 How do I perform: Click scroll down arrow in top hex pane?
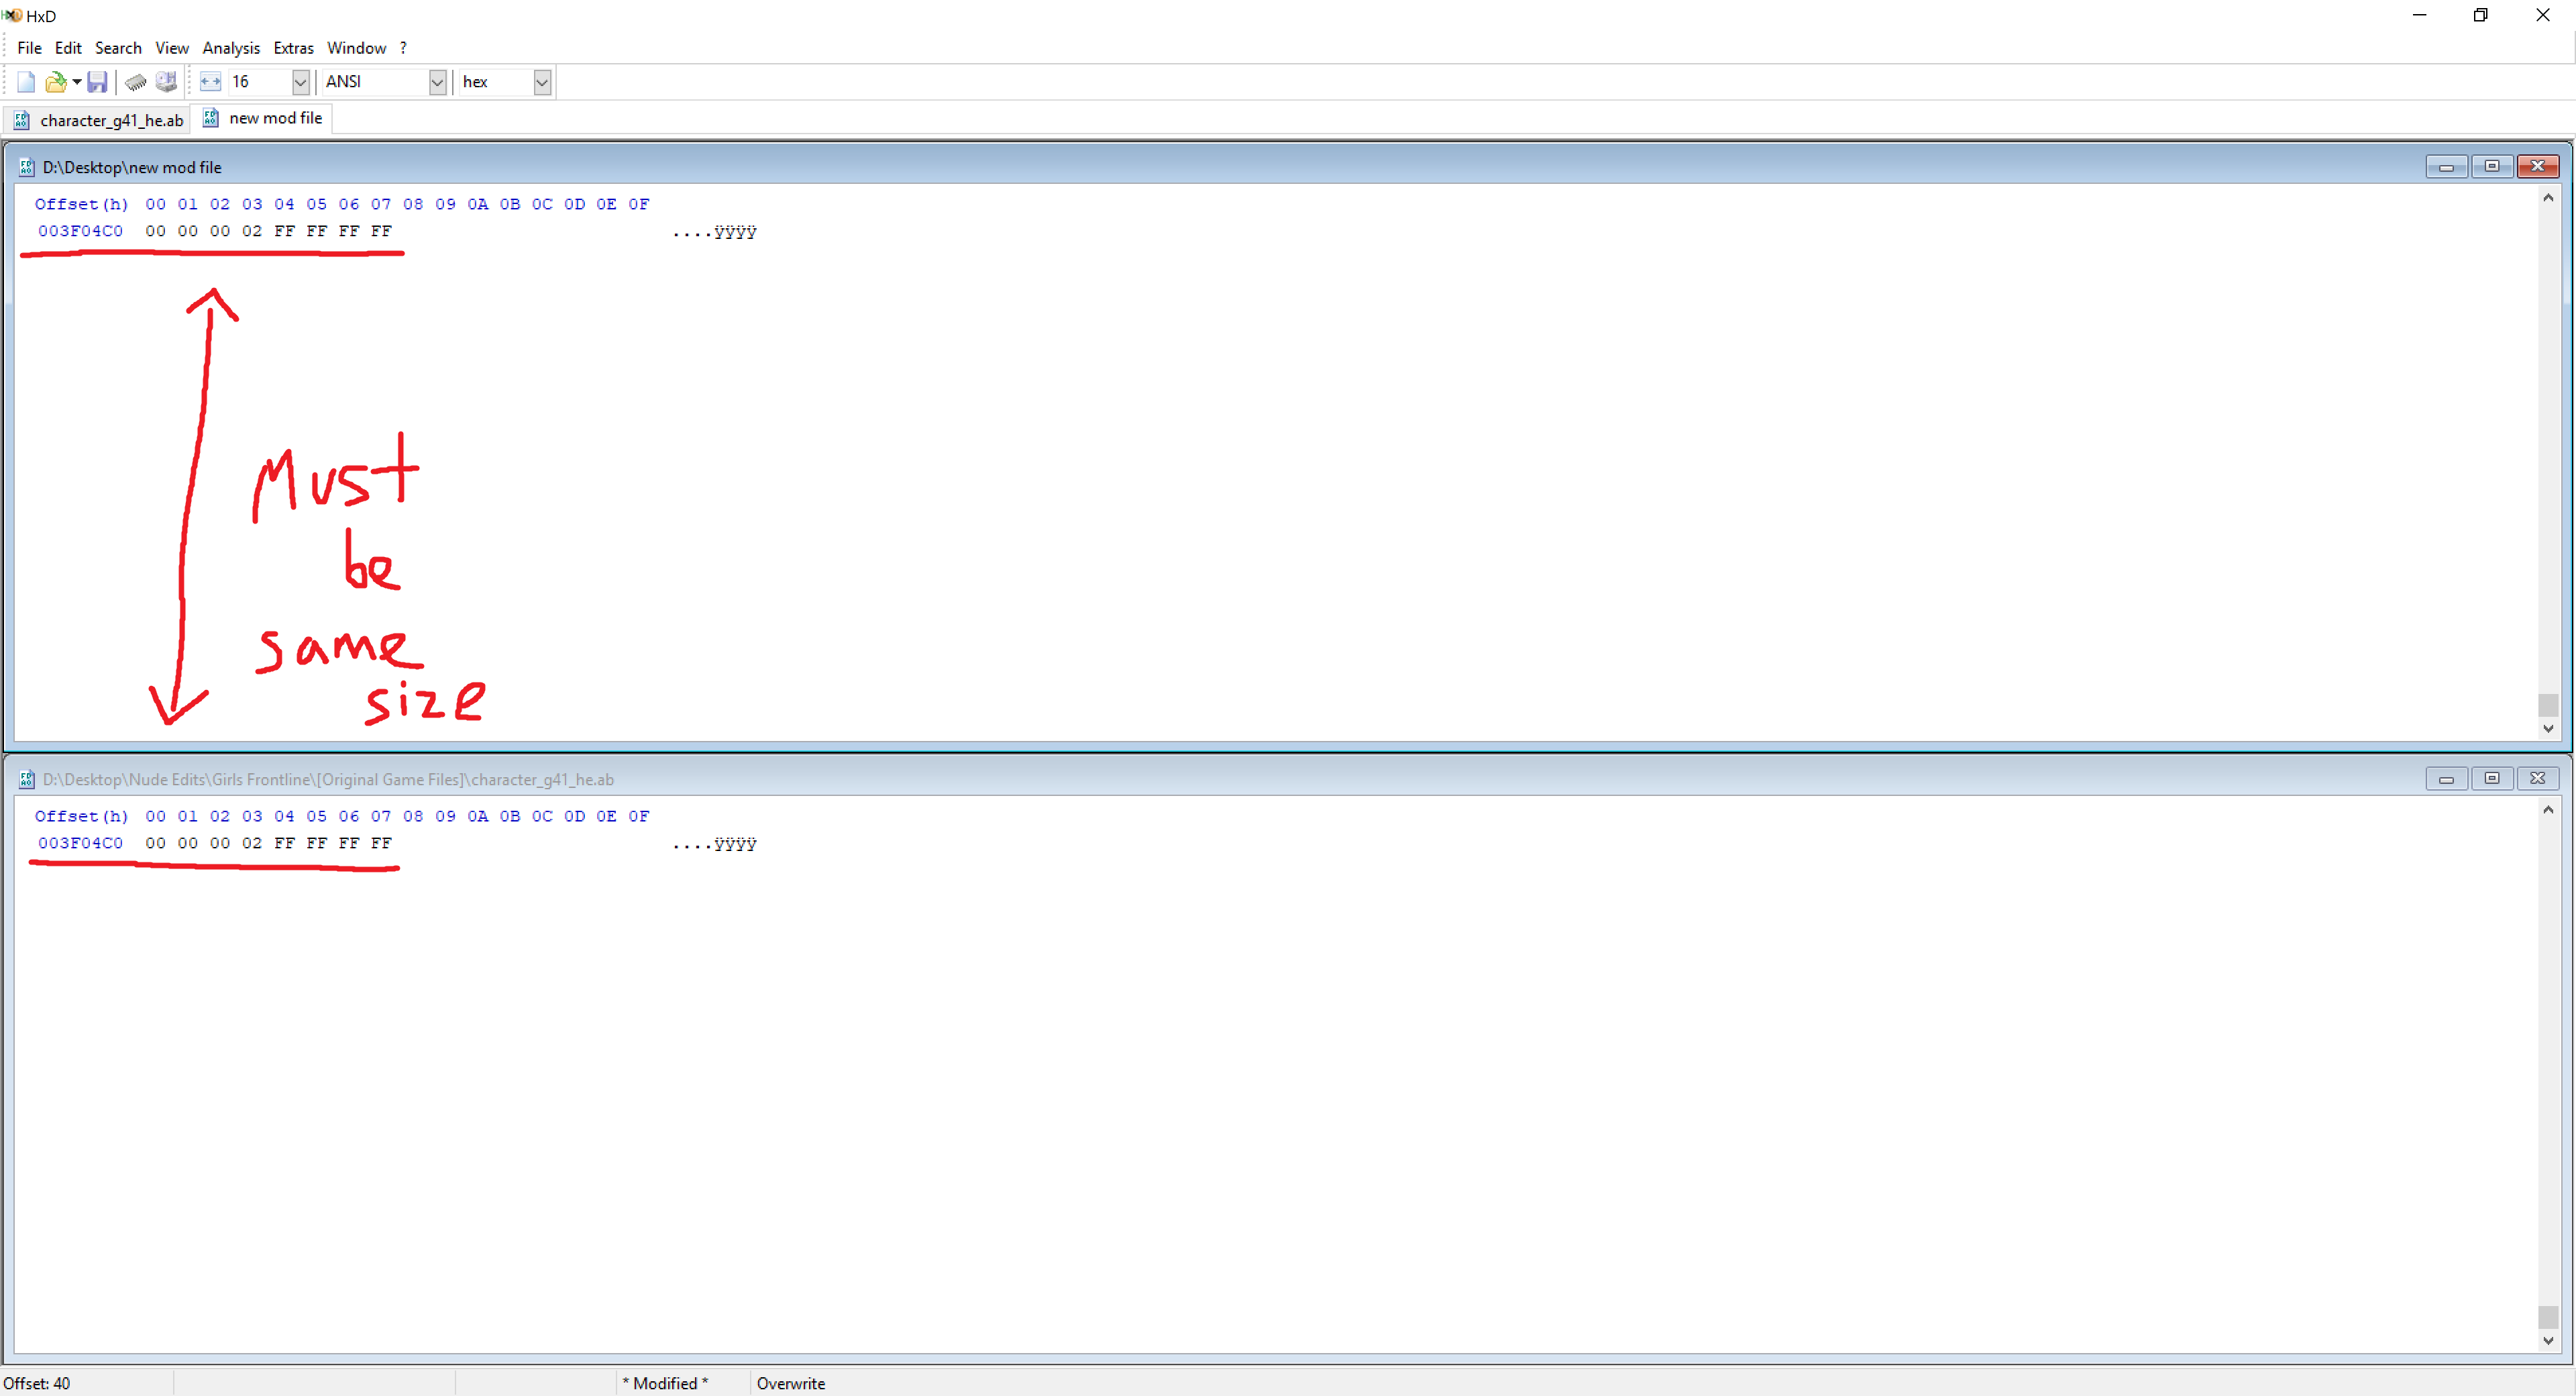tap(2548, 728)
